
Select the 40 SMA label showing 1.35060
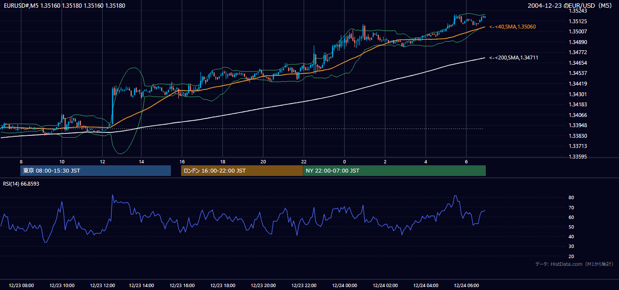point(512,27)
